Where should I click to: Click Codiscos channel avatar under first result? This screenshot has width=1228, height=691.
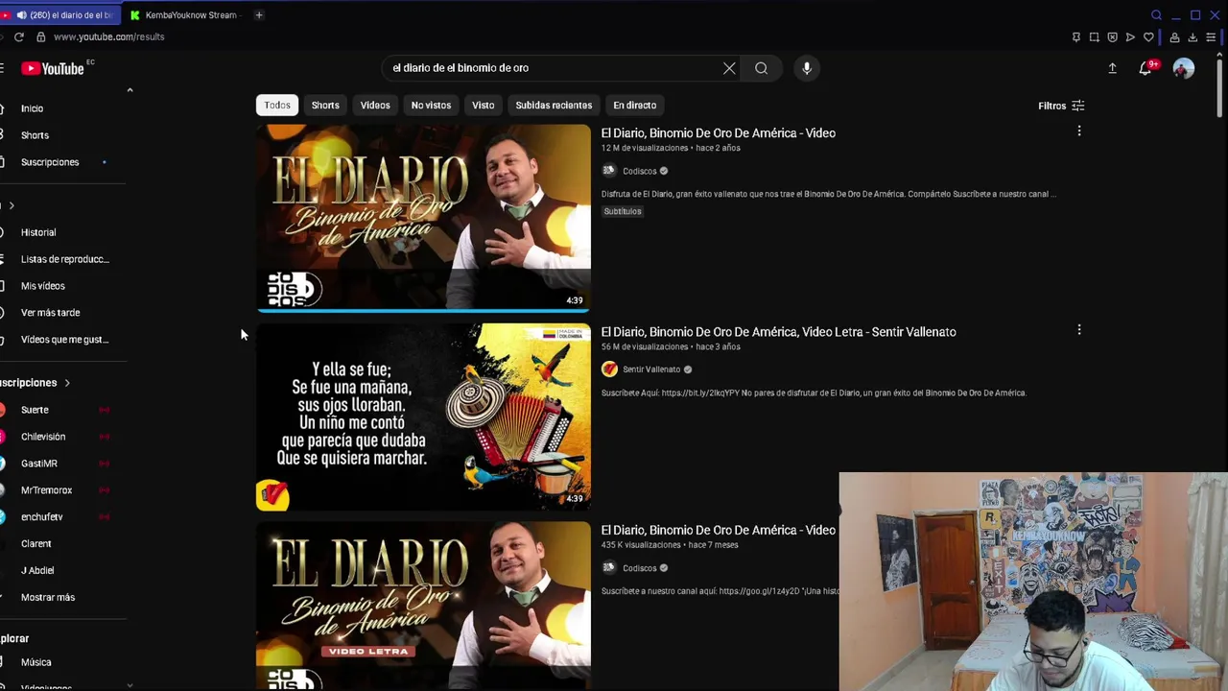[x=608, y=171]
